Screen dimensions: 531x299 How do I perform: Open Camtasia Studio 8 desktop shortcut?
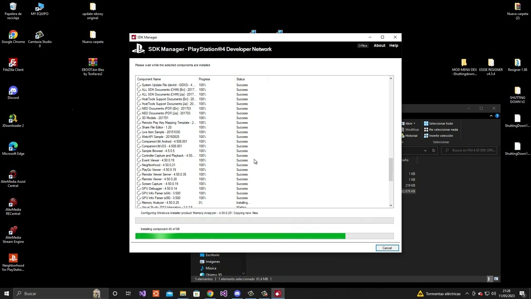pyautogui.click(x=39, y=39)
